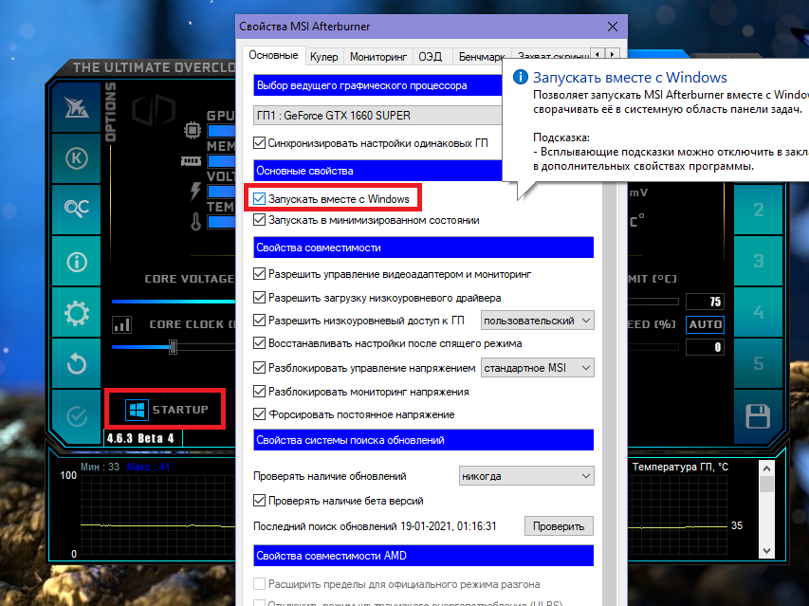The width and height of the screenshot is (809, 606).
Task: Toggle Разрешить загрузку низкоуровневого драйвера
Action: (260, 298)
